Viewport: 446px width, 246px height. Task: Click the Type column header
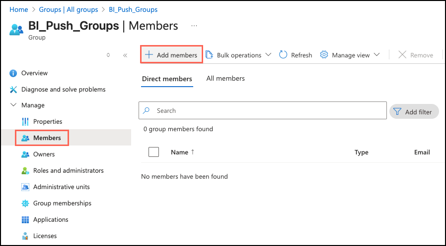362,152
